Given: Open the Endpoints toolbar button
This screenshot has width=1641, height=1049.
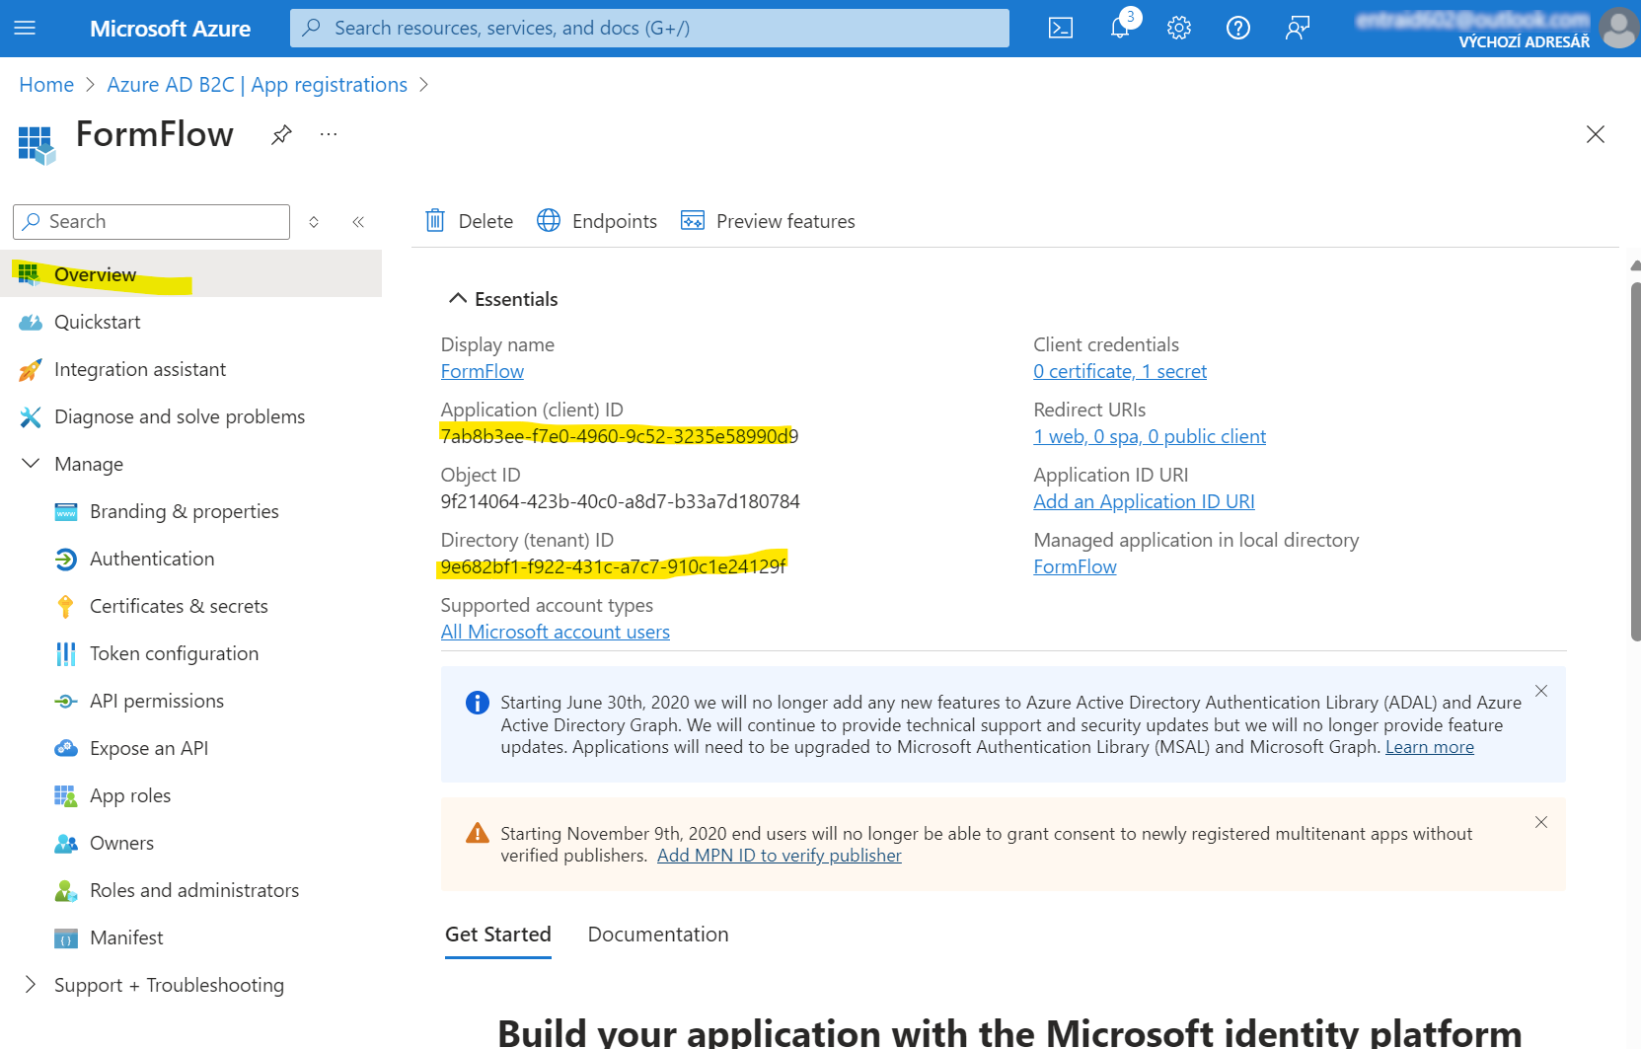Looking at the screenshot, I should pyautogui.click(x=597, y=221).
